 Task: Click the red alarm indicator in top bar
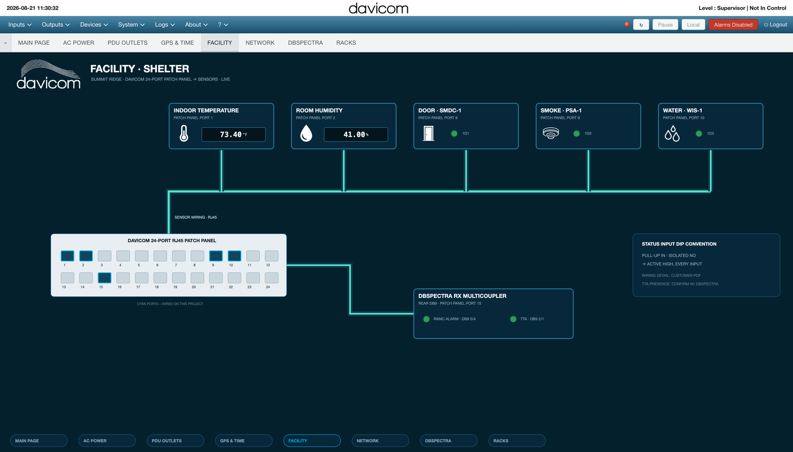(627, 24)
